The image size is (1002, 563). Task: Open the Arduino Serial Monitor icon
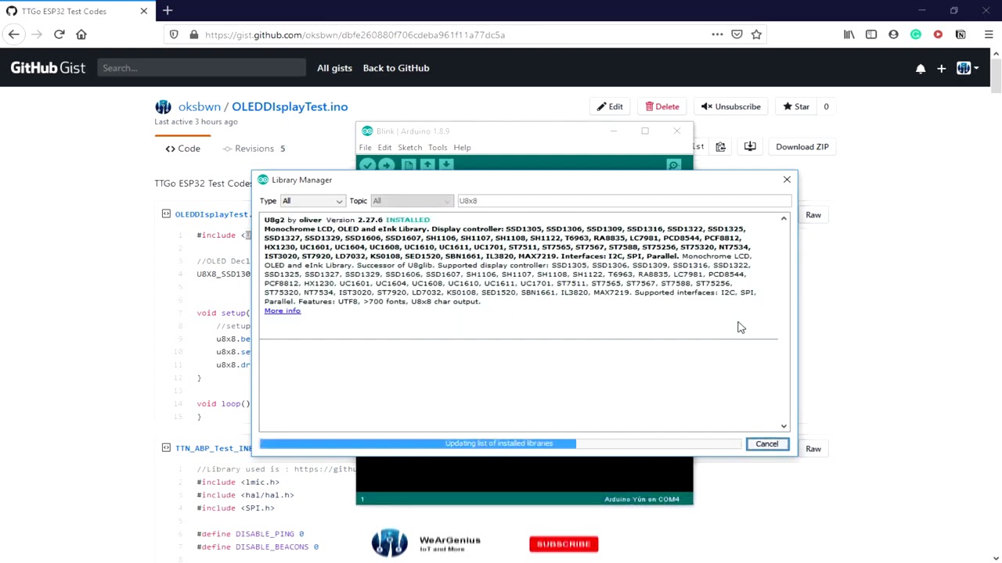click(x=673, y=165)
